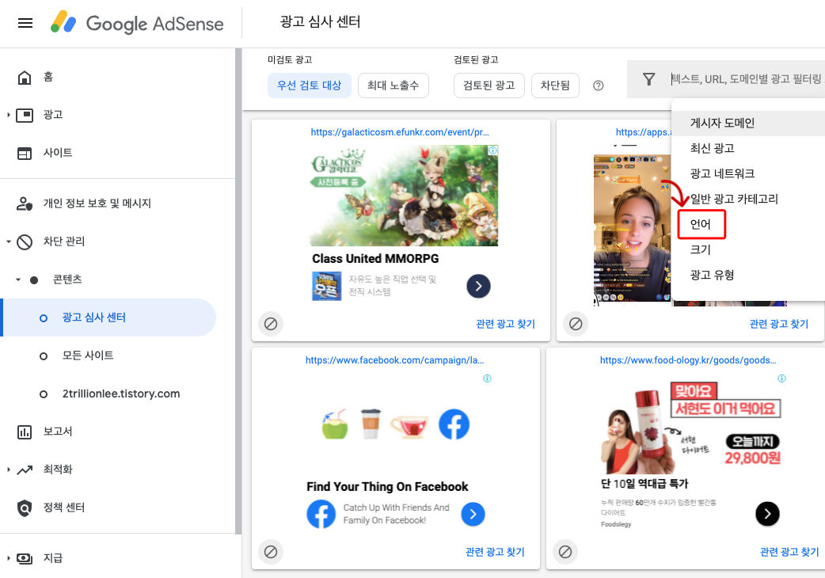Click the 홈 house icon
The height and width of the screenshot is (578, 825).
click(25, 78)
